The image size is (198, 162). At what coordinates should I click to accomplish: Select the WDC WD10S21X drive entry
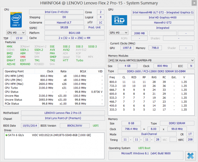(x=61, y=135)
